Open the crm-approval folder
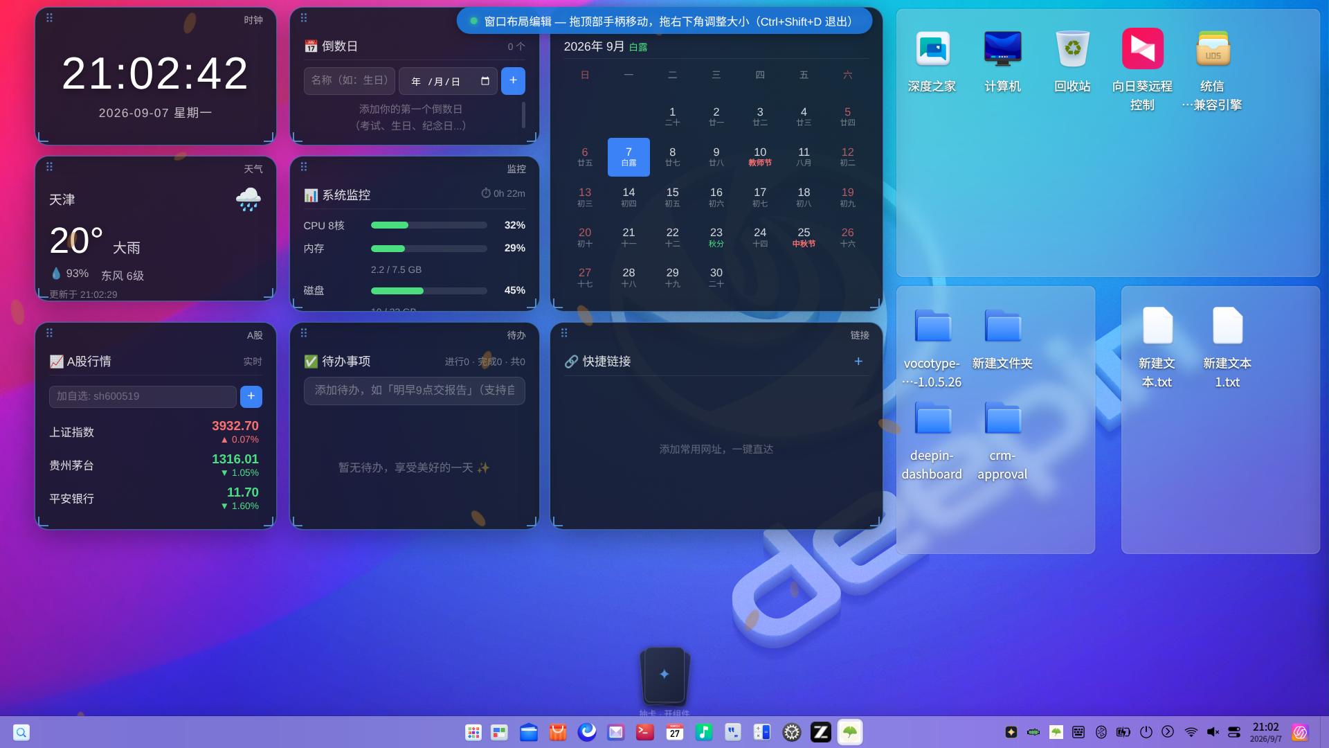Screen dimensions: 1329x748 (1002, 442)
